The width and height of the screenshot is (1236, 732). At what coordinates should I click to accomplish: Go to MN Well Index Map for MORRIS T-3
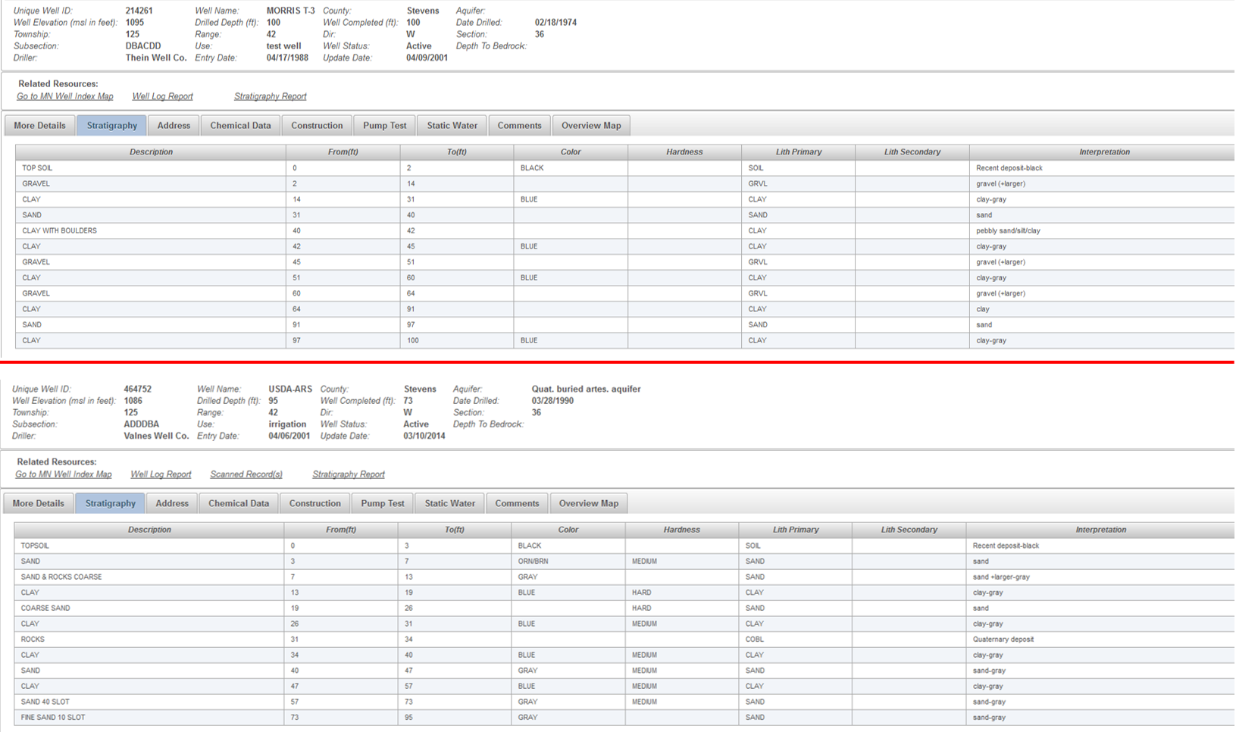65,96
